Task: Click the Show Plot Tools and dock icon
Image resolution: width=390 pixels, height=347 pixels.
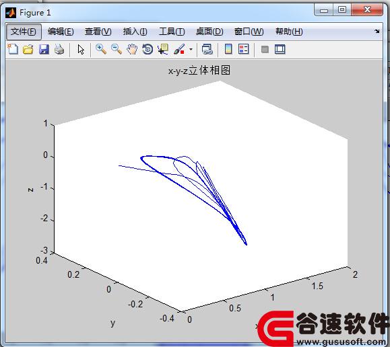Action: [280, 49]
